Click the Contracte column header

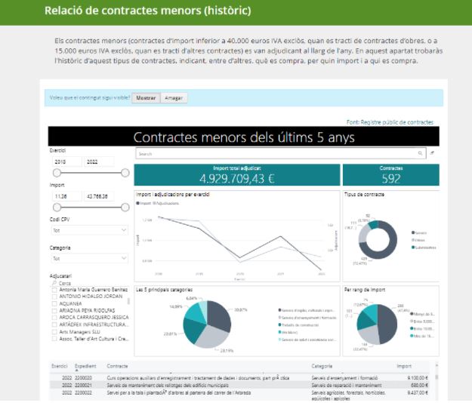[118, 366]
